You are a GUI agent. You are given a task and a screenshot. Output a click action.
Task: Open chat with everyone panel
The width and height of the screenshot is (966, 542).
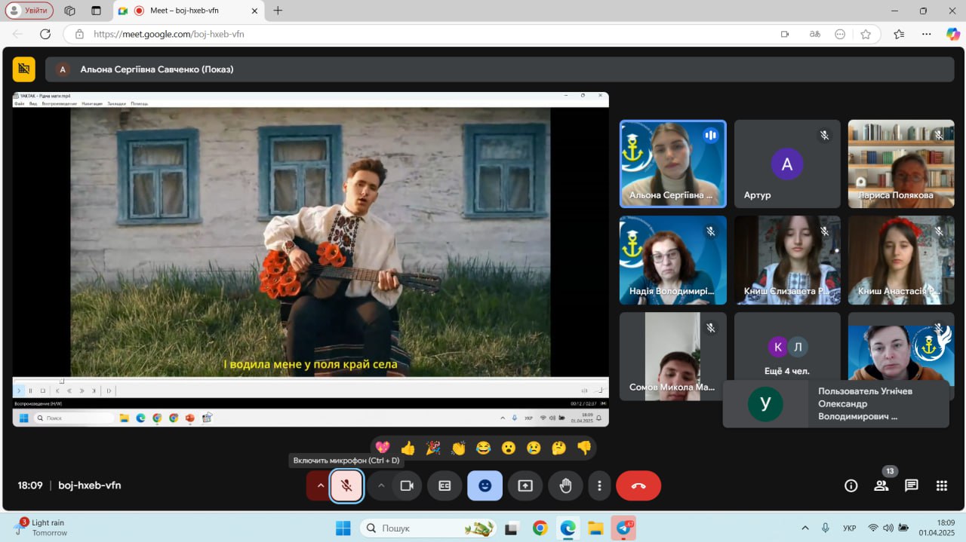pyautogui.click(x=912, y=485)
